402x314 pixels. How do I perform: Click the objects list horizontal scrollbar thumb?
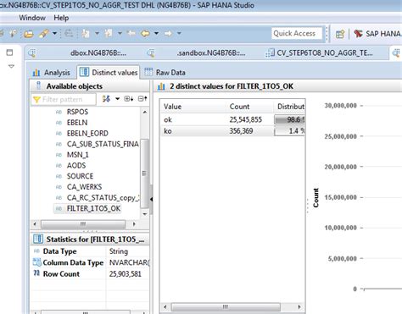pos(83,224)
